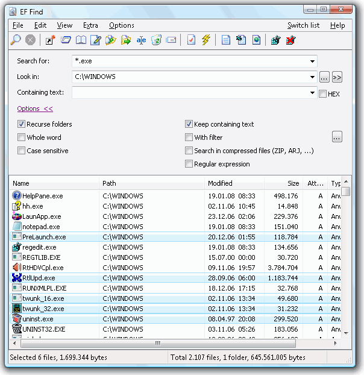The height and width of the screenshot is (375, 364).
Task: Disable the Recurse folders checkbox
Action: (x=22, y=124)
